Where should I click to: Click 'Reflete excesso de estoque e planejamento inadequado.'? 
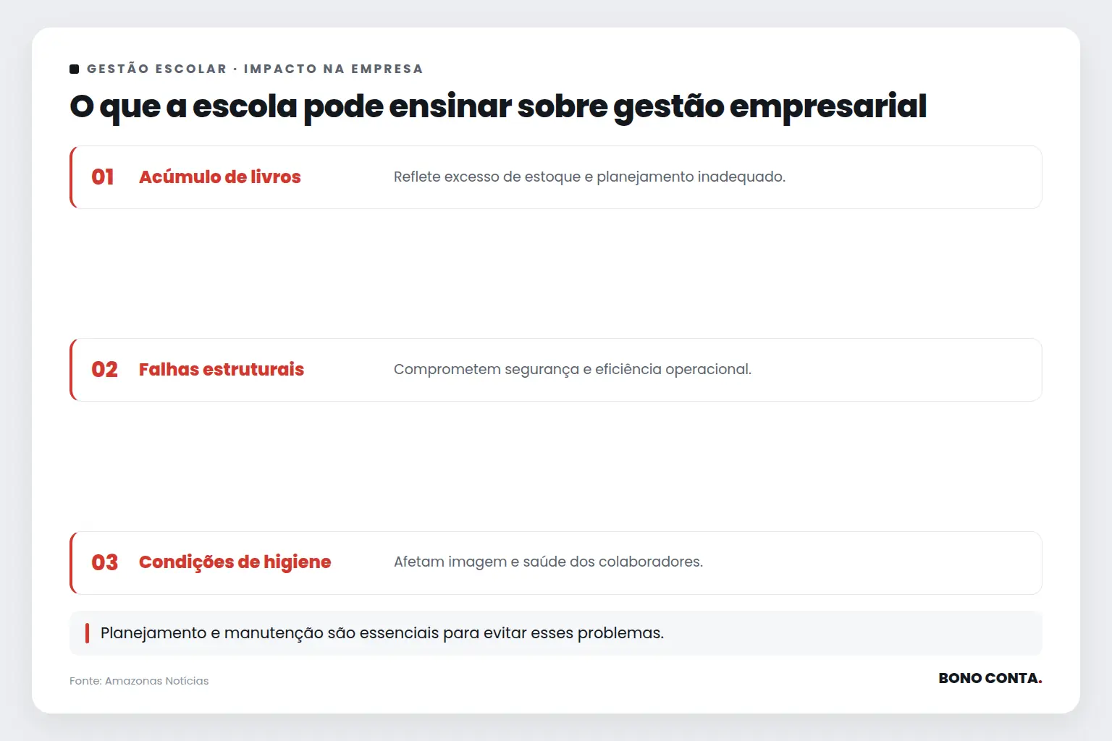click(x=589, y=177)
